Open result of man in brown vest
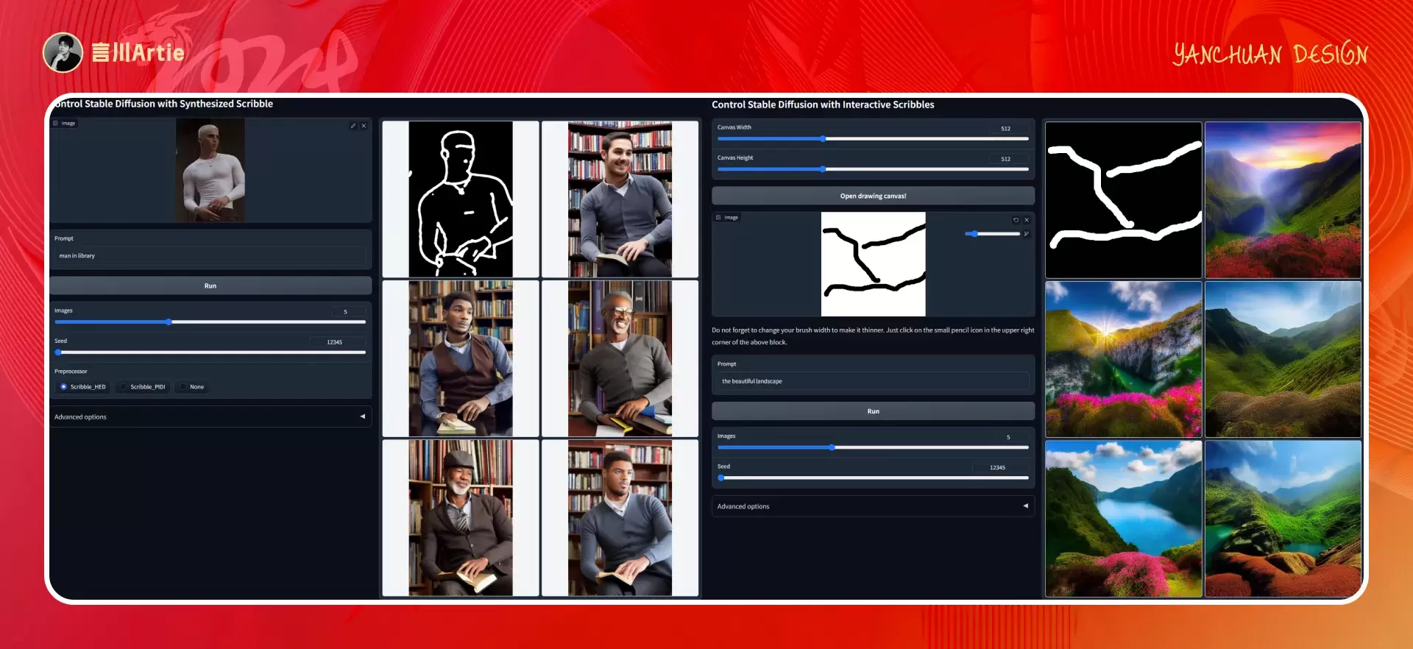 (x=461, y=358)
